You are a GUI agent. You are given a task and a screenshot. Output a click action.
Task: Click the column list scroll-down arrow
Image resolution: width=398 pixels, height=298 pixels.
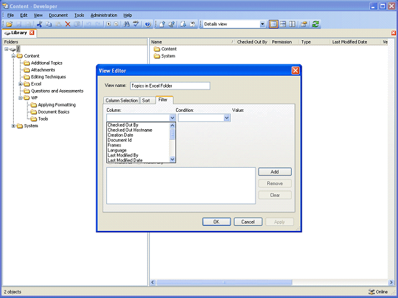point(172,160)
